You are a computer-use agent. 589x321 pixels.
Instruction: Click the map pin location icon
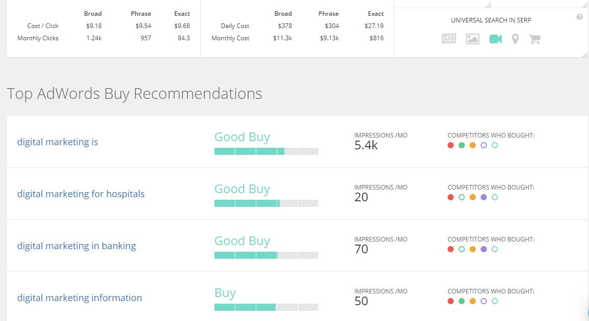coord(515,39)
